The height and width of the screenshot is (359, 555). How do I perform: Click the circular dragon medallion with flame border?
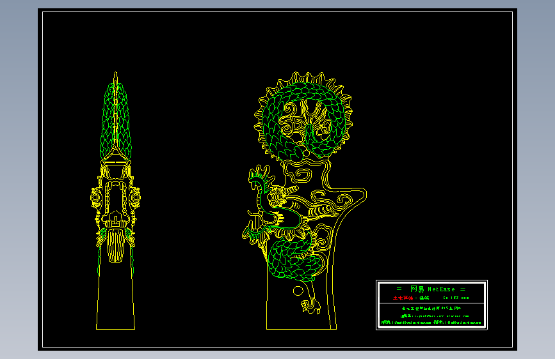(303, 117)
